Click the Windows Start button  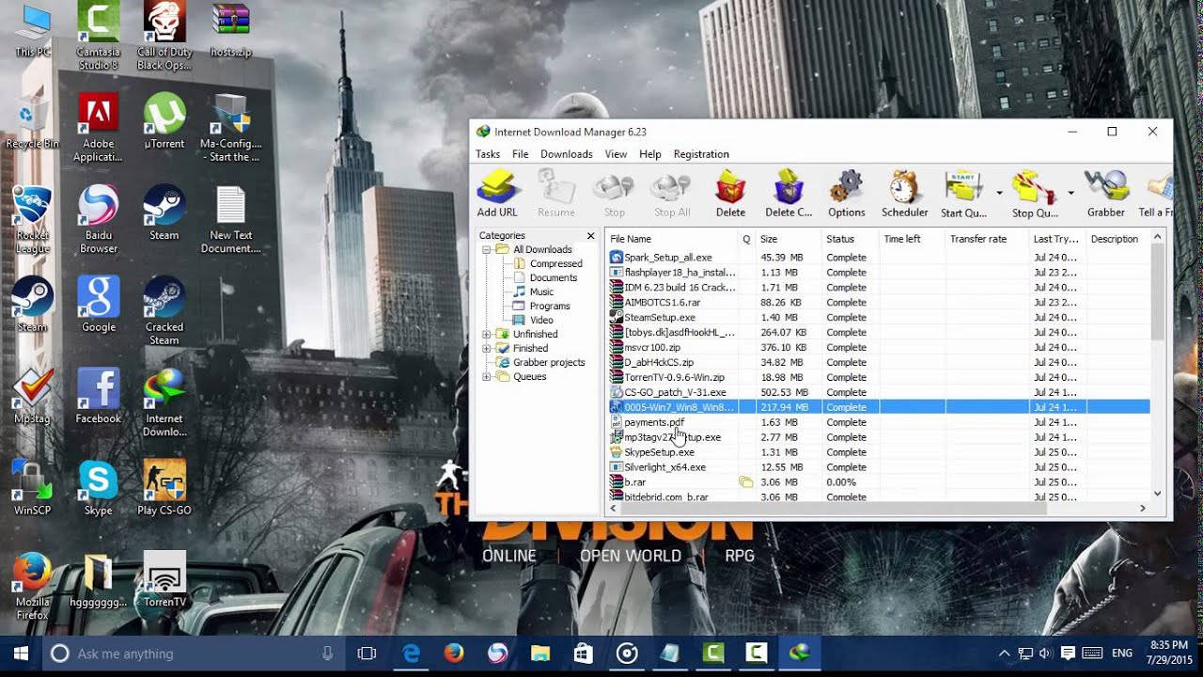tap(21, 653)
